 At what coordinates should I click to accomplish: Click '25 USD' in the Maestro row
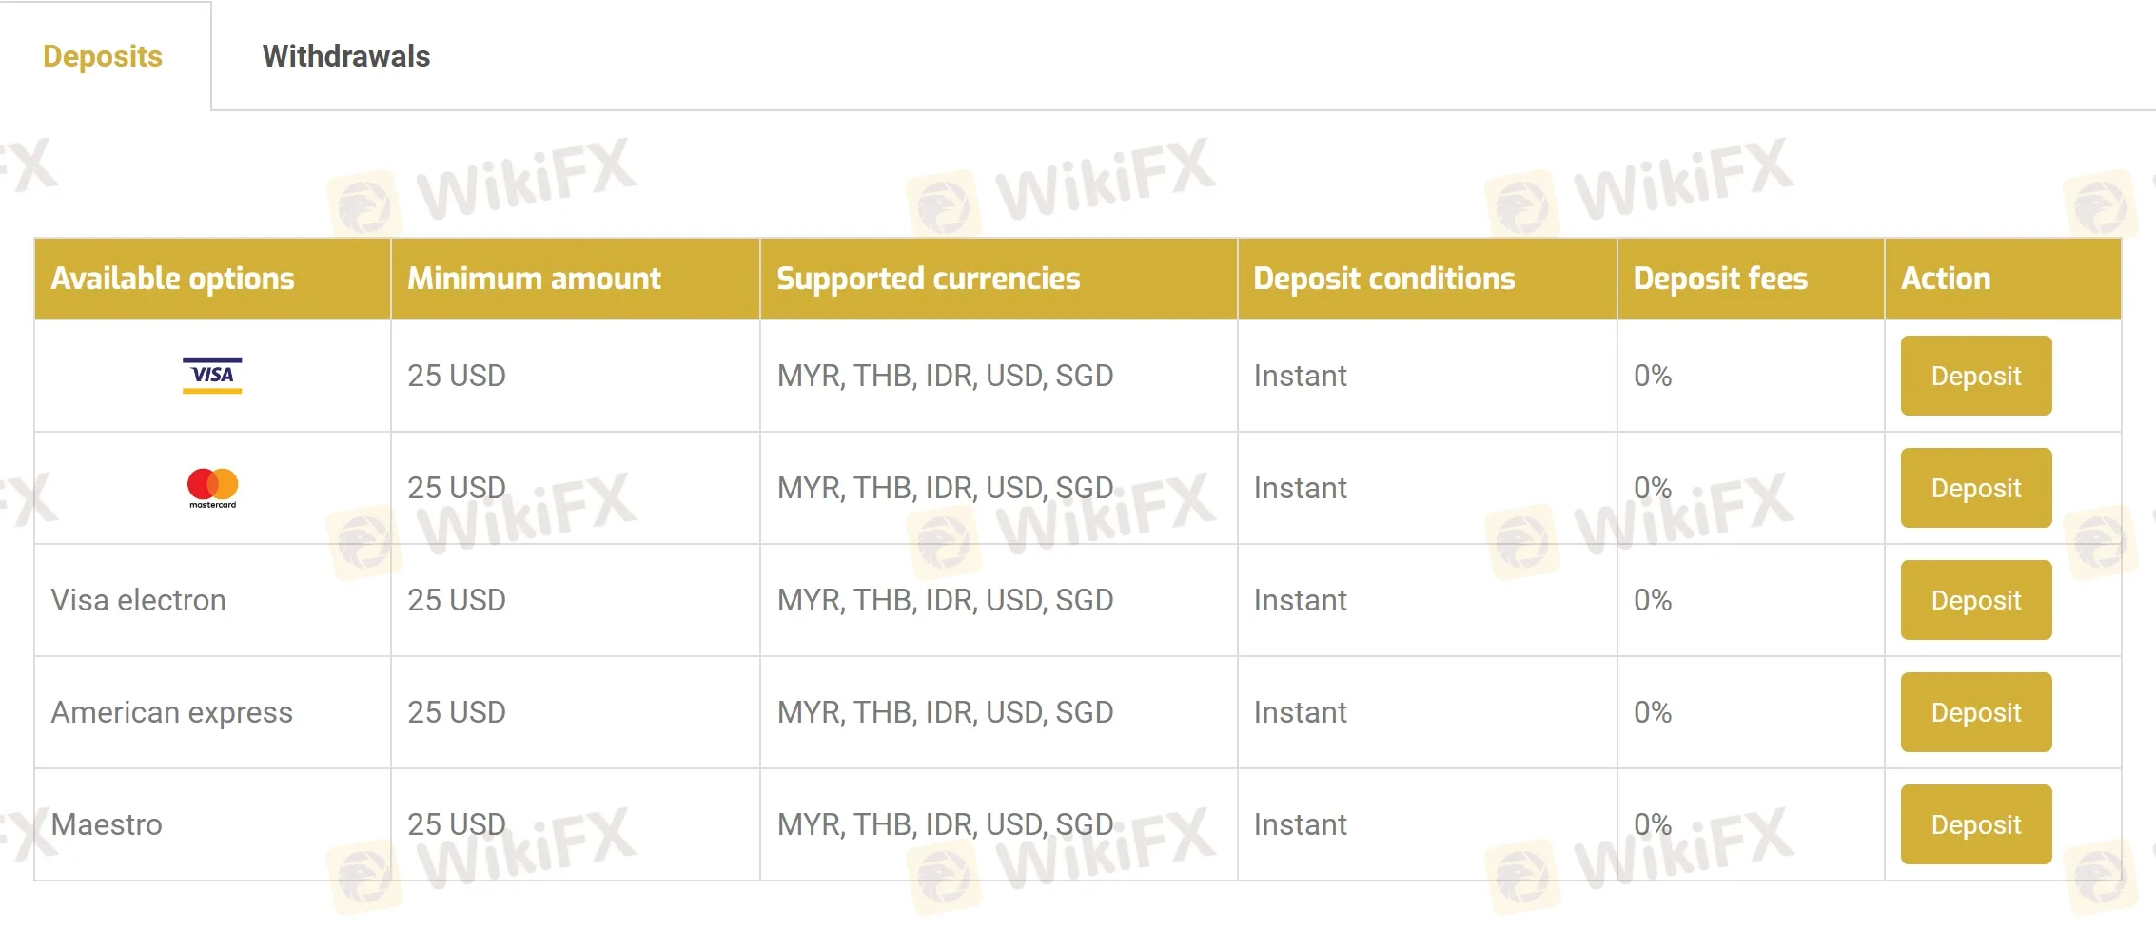457,824
